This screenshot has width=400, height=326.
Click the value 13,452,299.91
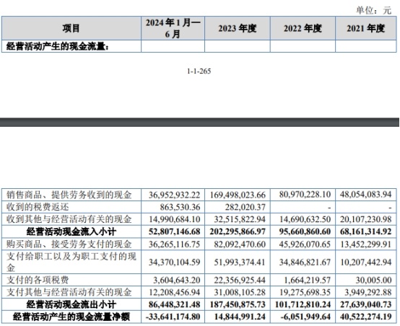point(365,244)
